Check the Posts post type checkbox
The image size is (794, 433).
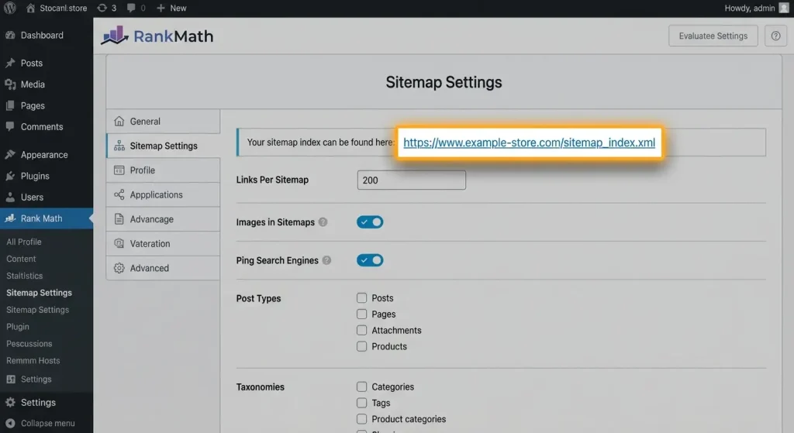361,298
